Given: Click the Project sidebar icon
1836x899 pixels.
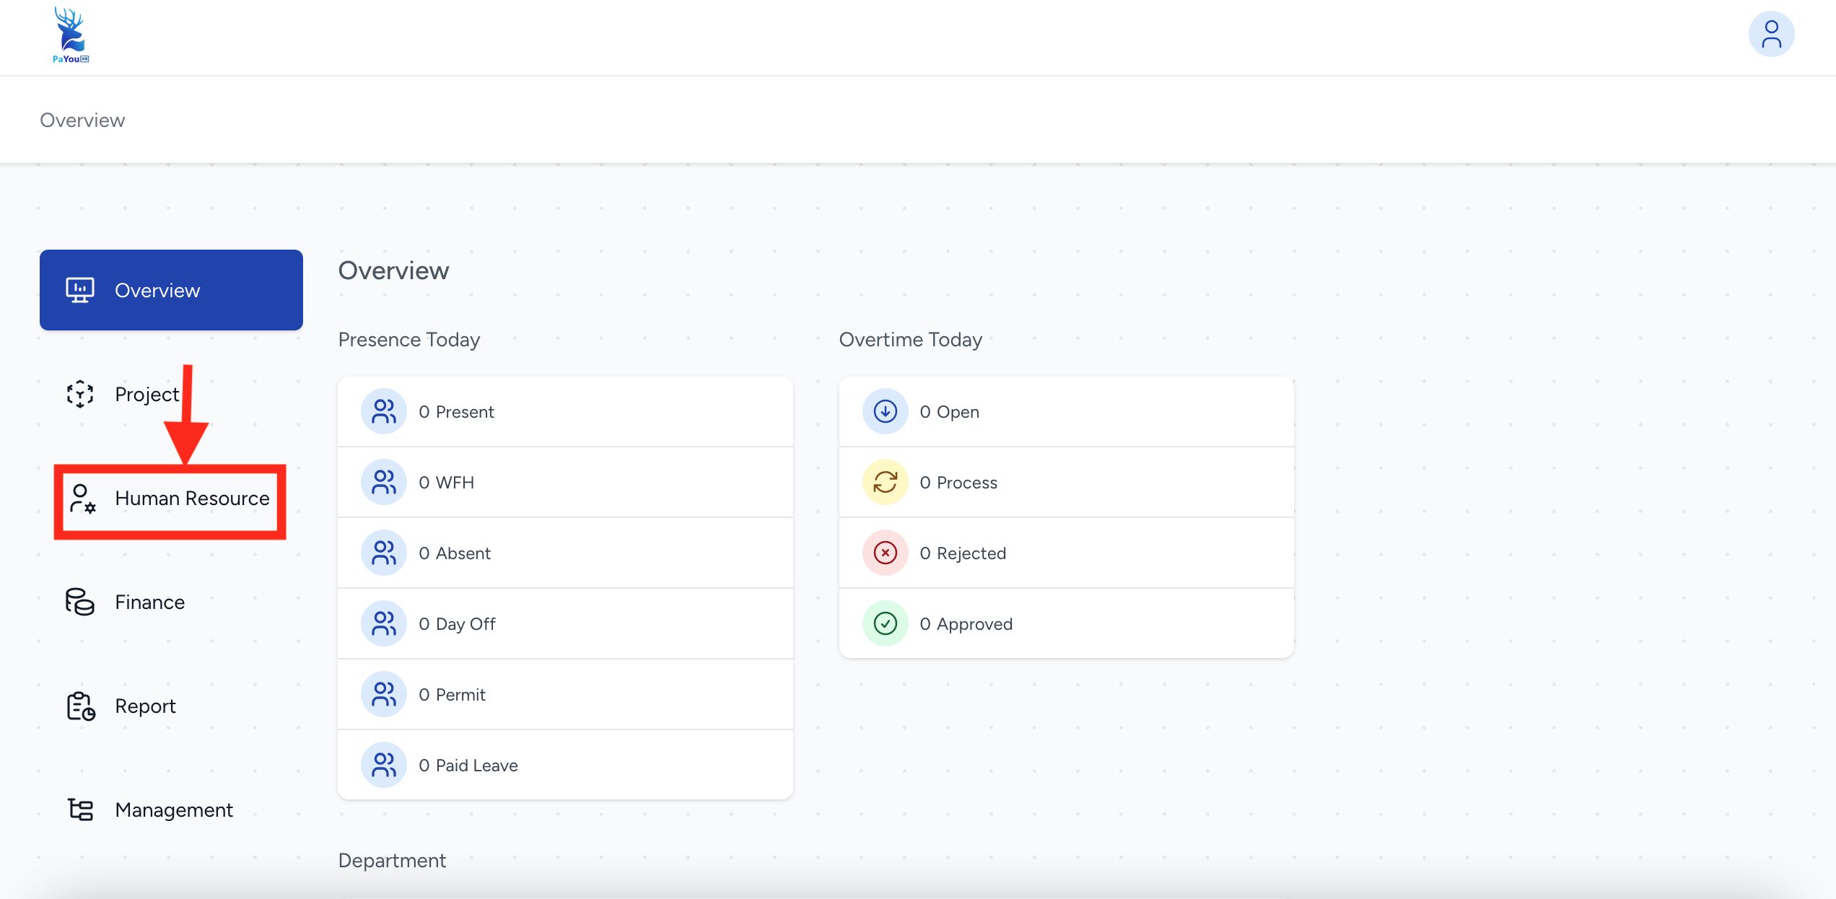Looking at the screenshot, I should [x=80, y=394].
